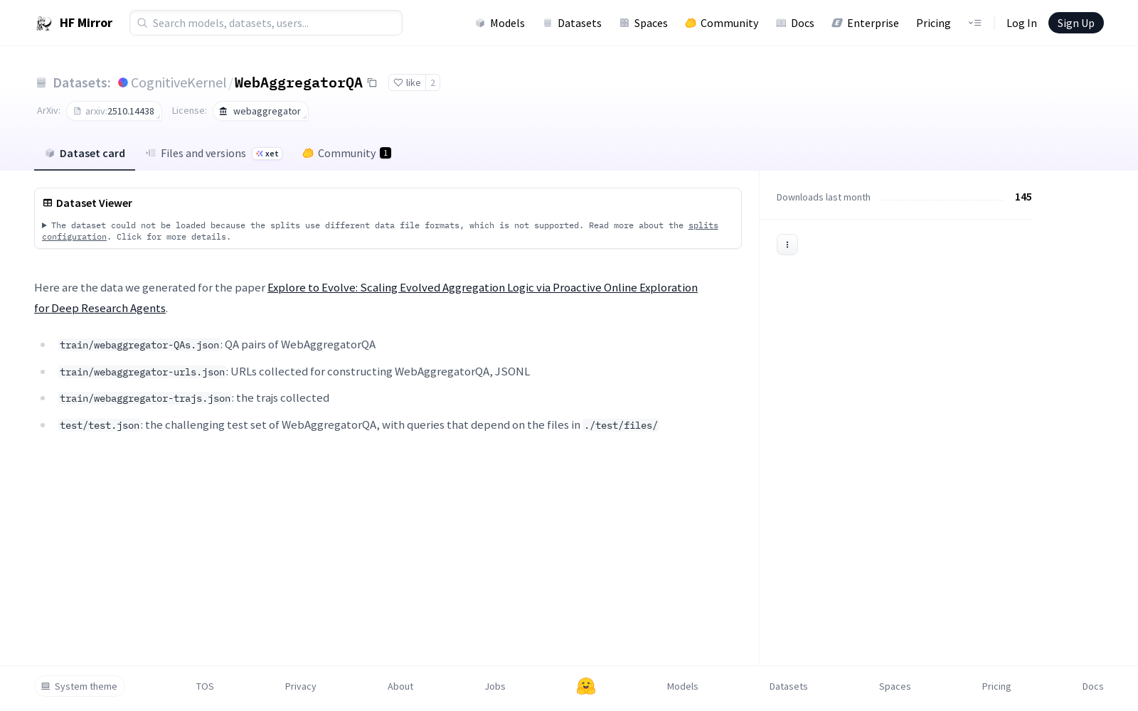Click the xet badge on Files tab

click(267, 154)
